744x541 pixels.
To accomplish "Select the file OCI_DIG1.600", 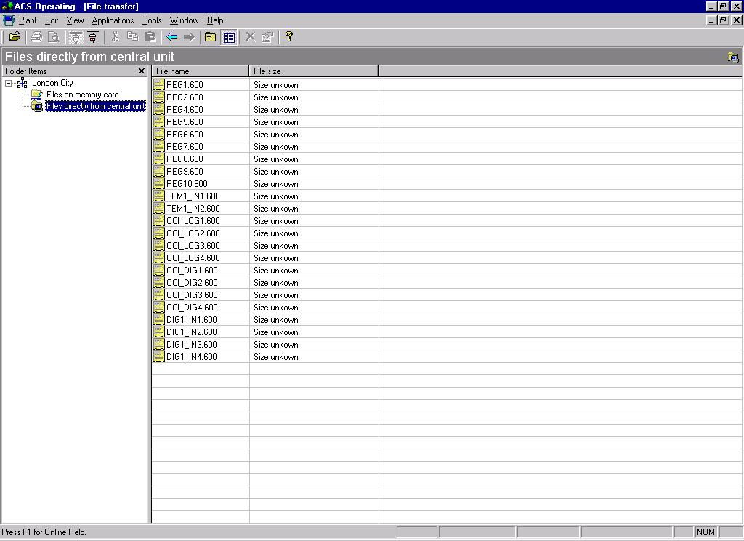I will [192, 270].
